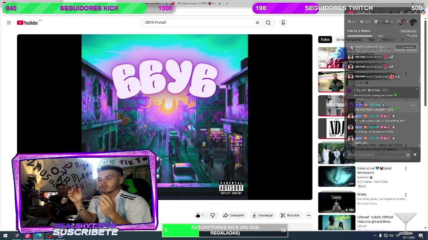Clip the video using Recortar
The image size is (428, 240).
click(290, 215)
